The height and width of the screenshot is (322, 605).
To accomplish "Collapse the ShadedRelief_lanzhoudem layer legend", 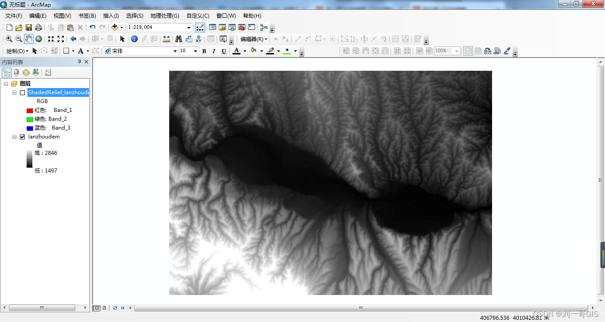I will pyautogui.click(x=15, y=92).
